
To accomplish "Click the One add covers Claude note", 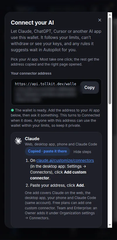I will pos(61,205).
